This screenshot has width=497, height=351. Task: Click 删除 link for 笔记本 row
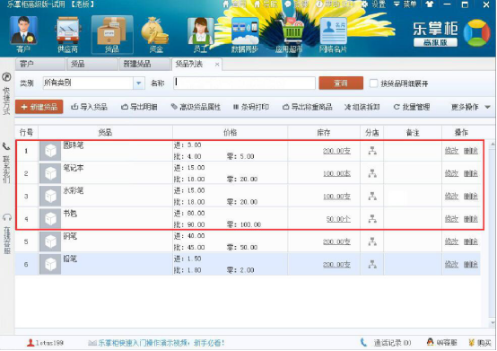click(471, 173)
